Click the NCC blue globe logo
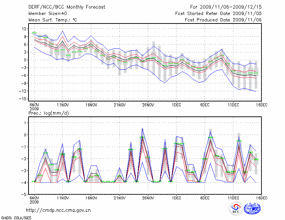This screenshot has height=220, width=285. coord(253,209)
